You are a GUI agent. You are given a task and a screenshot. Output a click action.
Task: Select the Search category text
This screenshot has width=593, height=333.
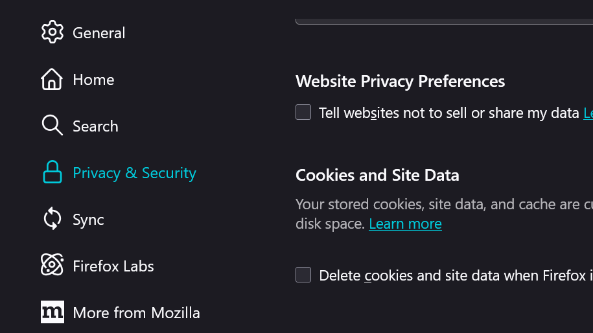pyautogui.click(x=95, y=126)
